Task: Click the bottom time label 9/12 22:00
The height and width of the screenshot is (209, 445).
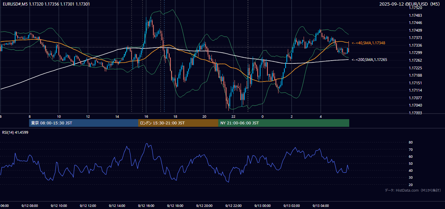Action: [233, 206]
